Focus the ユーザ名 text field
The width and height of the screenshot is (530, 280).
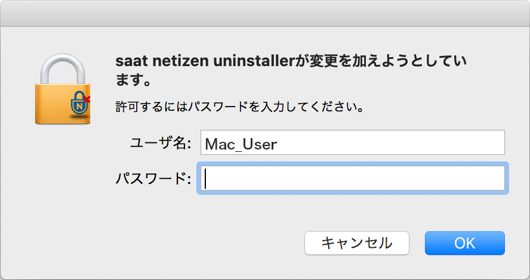(353, 142)
